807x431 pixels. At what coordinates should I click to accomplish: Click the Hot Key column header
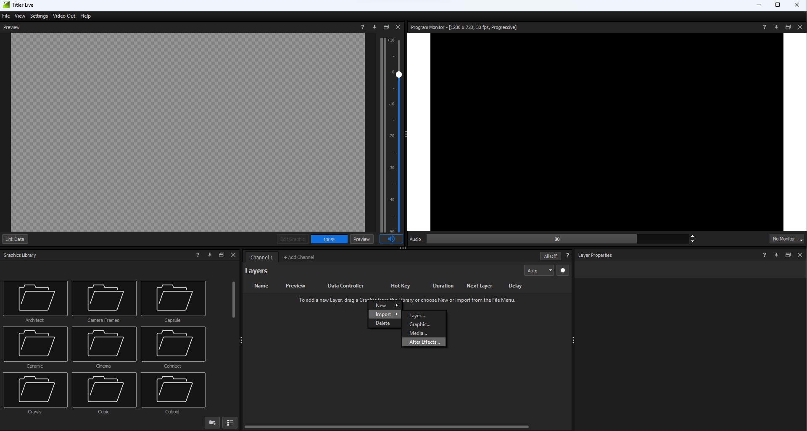pyautogui.click(x=400, y=286)
